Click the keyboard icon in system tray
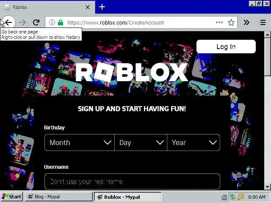Screen dimensions: 271x203 [x=224, y=197]
